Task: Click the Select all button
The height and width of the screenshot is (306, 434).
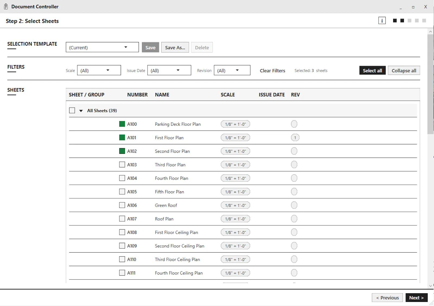Action: (372, 71)
